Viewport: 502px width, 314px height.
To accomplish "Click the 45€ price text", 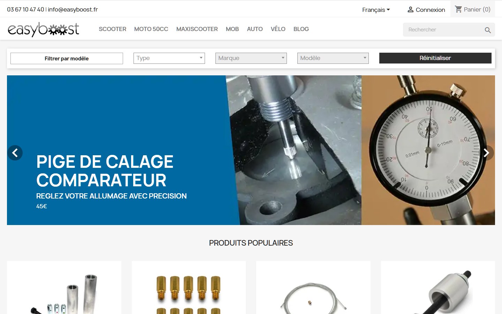I will coord(41,206).
